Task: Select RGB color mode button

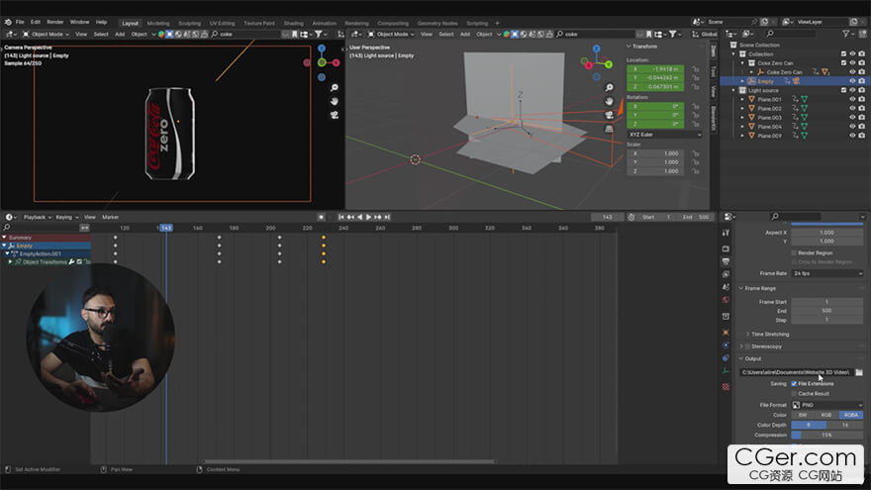Action: click(x=826, y=415)
